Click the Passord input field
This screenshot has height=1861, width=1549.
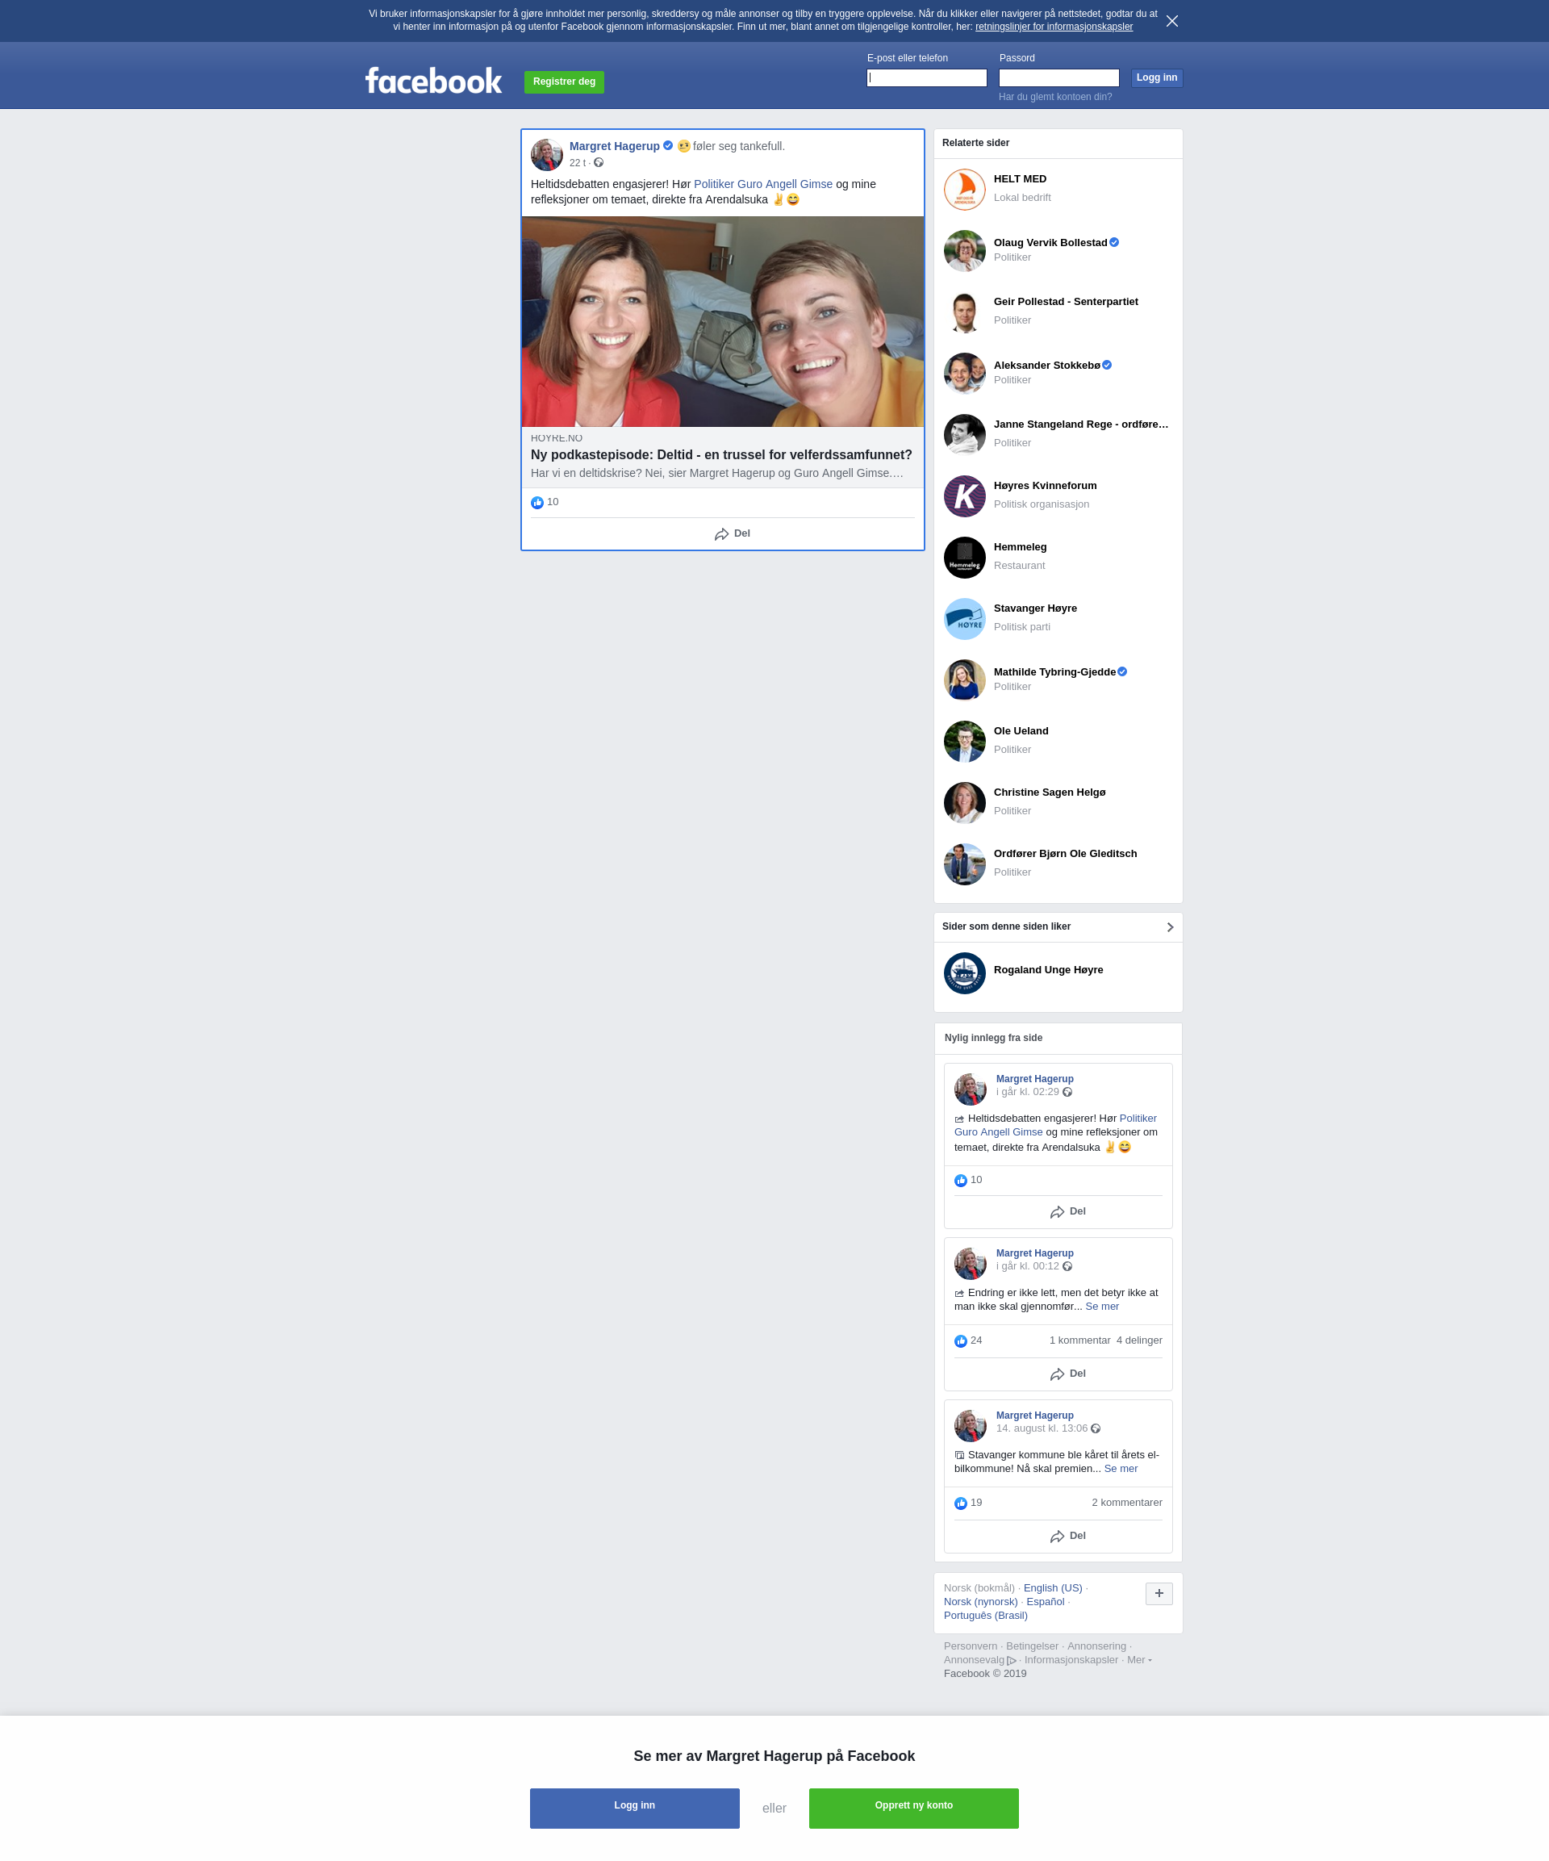[x=1058, y=78]
